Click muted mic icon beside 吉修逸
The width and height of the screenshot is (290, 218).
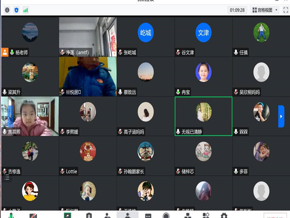click(x=5, y=171)
